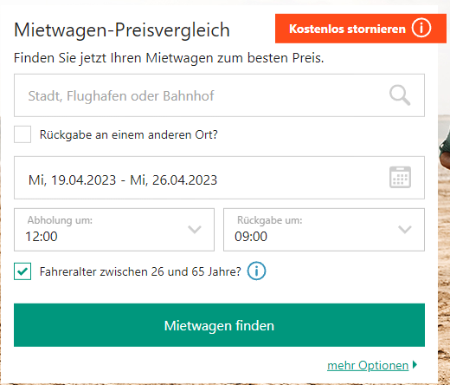Viewport: 450px width, 385px height.
Task: Select the 12:00 pickup time value
Action: (x=42, y=237)
